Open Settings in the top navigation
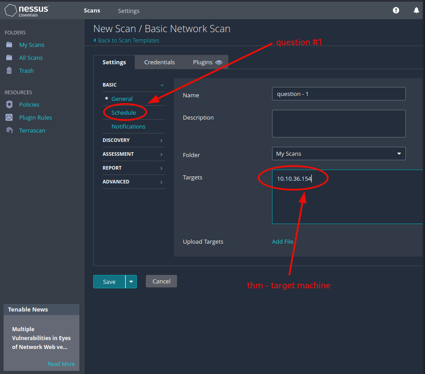This screenshot has height=374, width=425. (128, 11)
